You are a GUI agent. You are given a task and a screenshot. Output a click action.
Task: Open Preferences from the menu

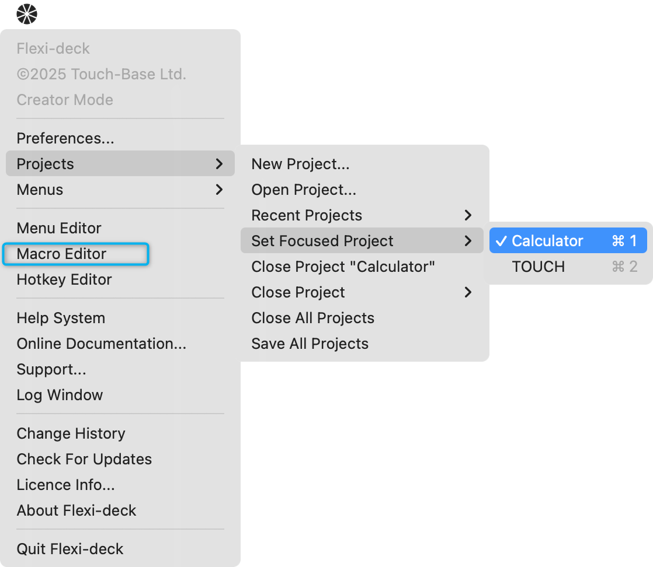click(65, 138)
